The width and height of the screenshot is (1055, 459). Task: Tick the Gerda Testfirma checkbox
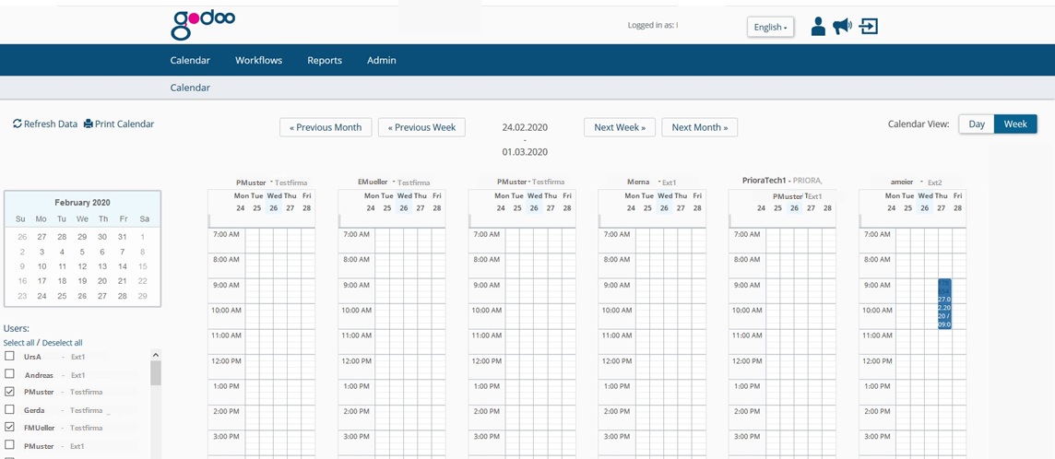[x=9, y=409]
